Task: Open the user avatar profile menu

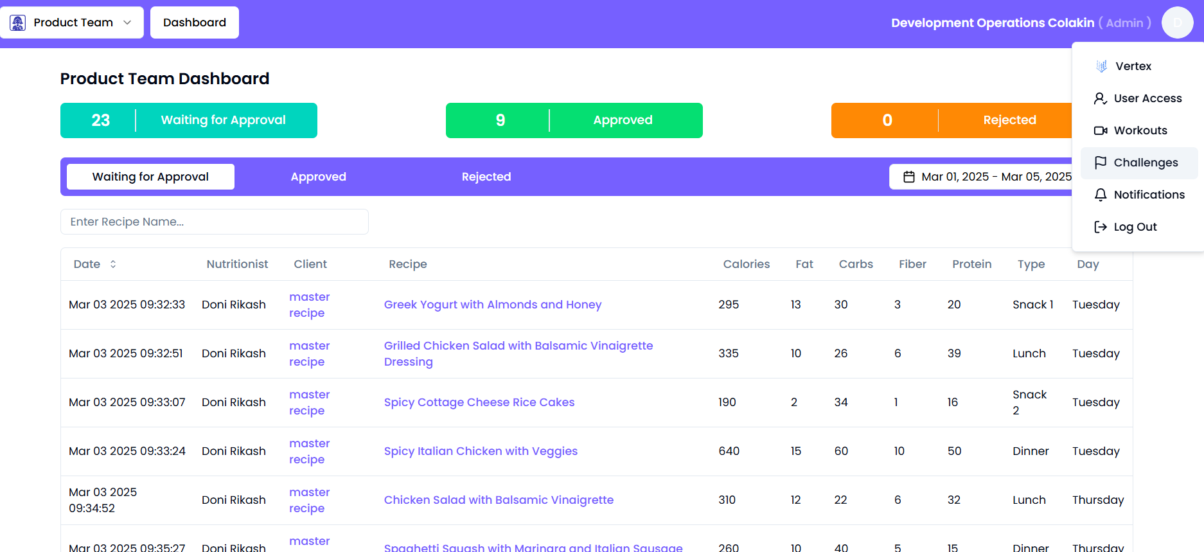Action: (1177, 22)
